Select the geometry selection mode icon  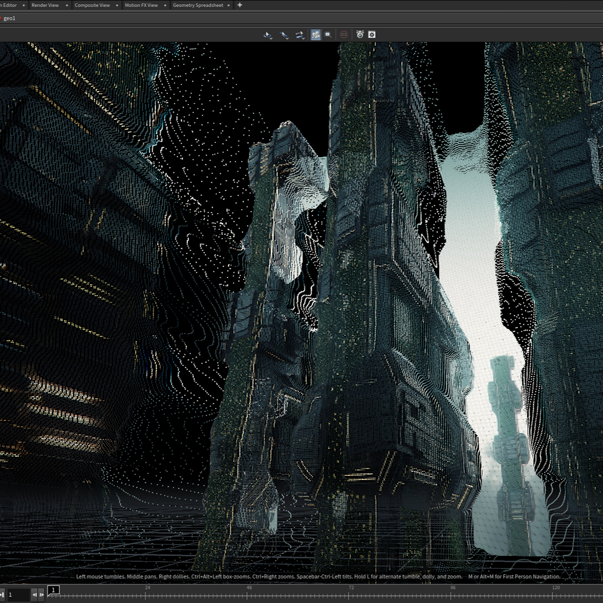pyautogui.click(x=284, y=35)
